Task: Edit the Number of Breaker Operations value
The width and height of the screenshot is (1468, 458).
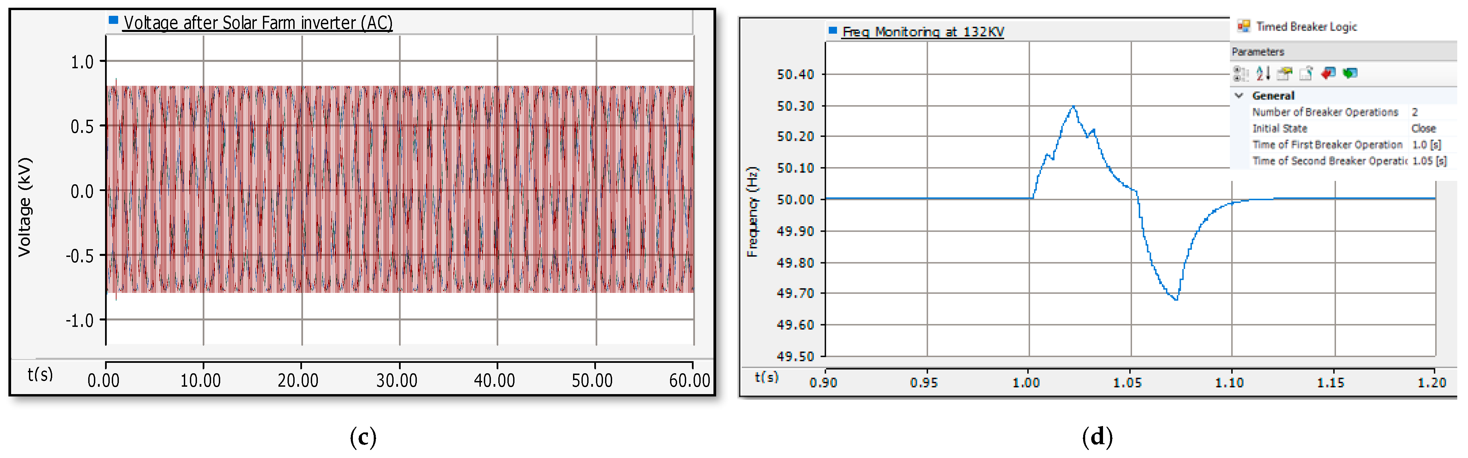Action: [1415, 112]
